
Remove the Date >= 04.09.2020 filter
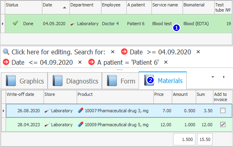[x=198, y=52]
